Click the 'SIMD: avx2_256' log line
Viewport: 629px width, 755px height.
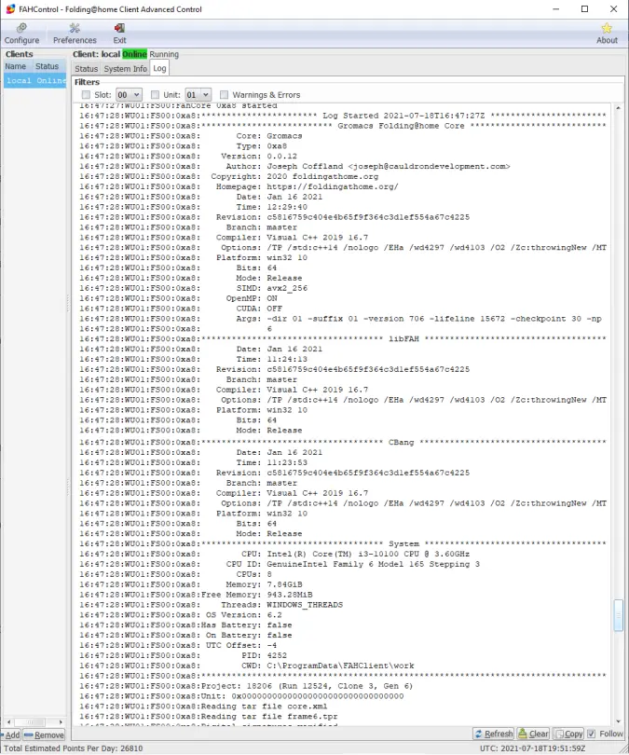194,288
